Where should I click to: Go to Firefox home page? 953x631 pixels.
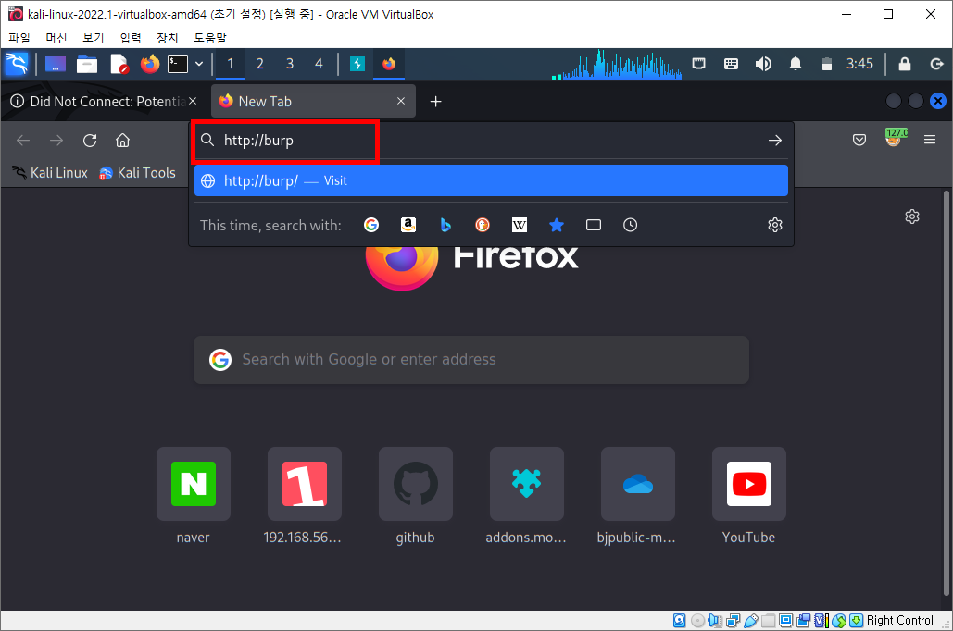(x=123, y=141)
